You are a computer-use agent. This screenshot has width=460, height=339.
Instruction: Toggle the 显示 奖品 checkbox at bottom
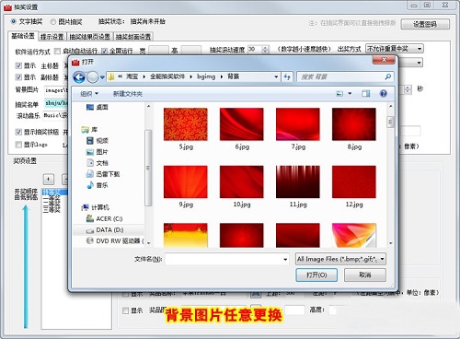point(125,310)
